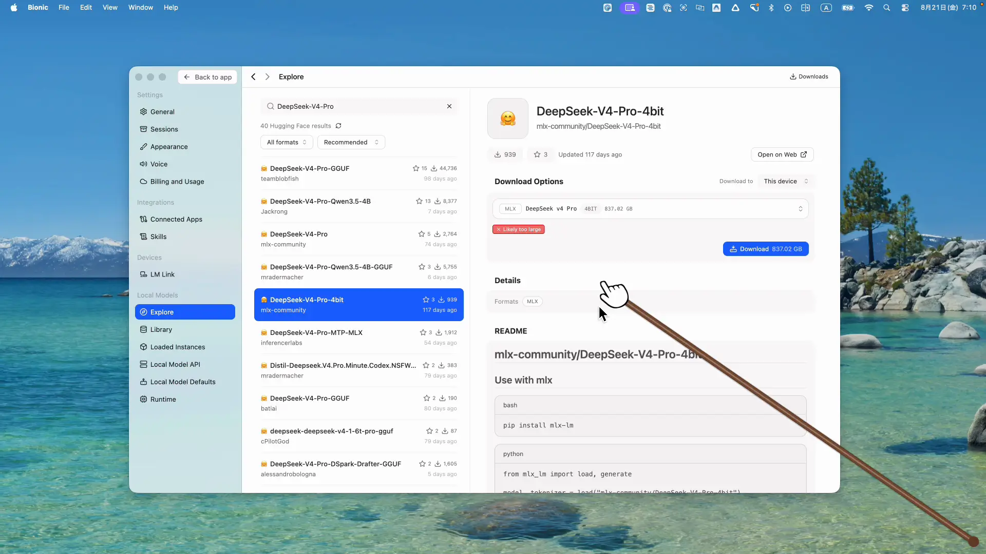
Task: Click the 939 downloads badge
Action: coord(505,154)
